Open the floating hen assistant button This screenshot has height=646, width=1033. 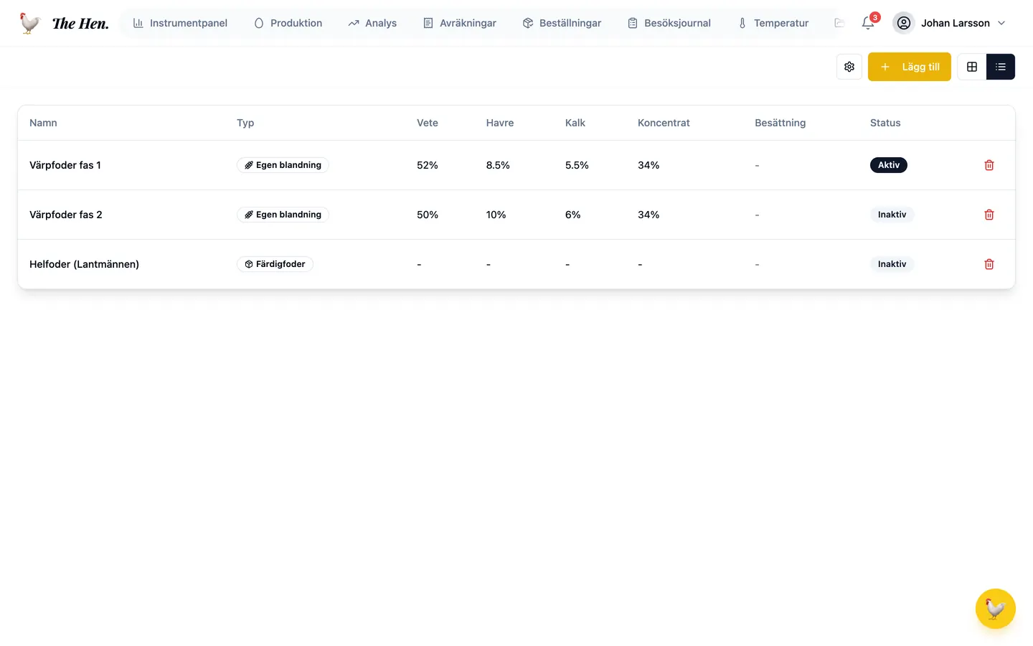[996, 609]
